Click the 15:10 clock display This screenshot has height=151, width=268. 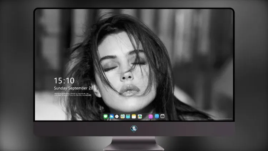(x=64, y=81)
